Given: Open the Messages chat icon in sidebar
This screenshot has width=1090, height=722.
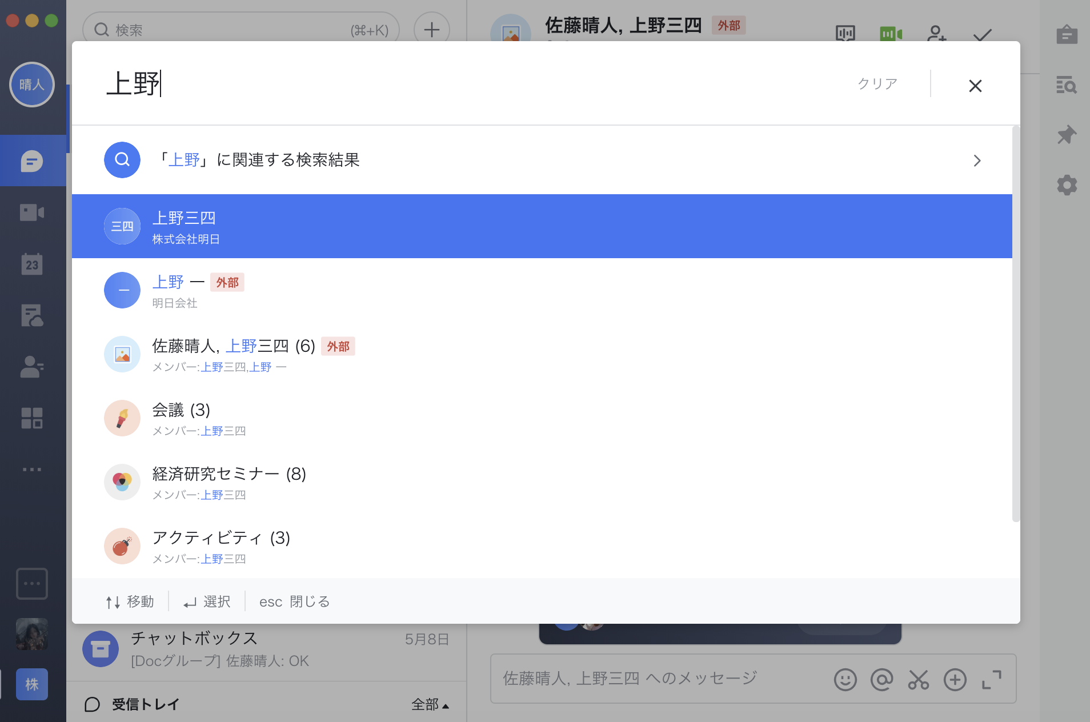Looking at the screenshot, I should tap(32, 161).
